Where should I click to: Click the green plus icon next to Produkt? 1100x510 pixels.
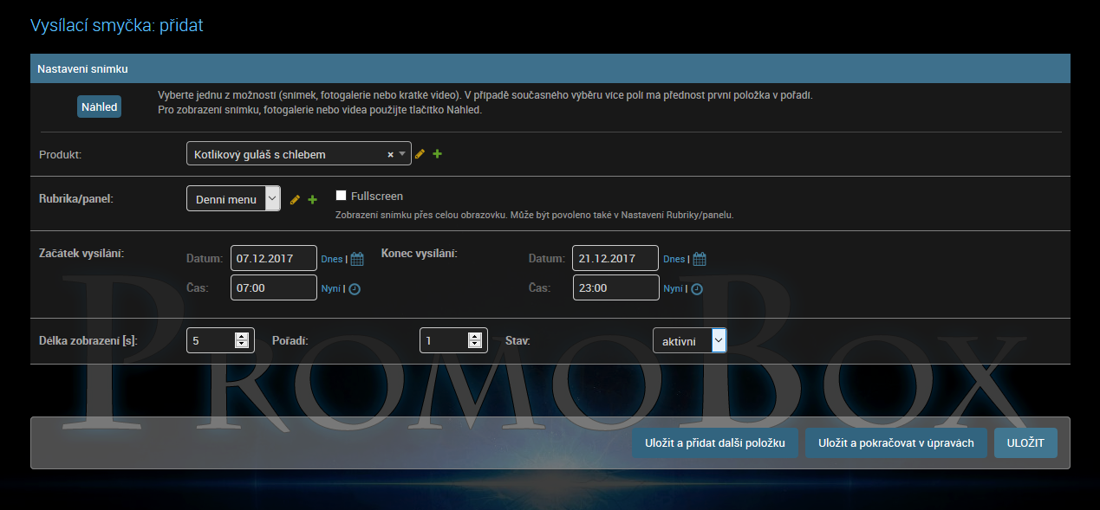coord(437,154)
